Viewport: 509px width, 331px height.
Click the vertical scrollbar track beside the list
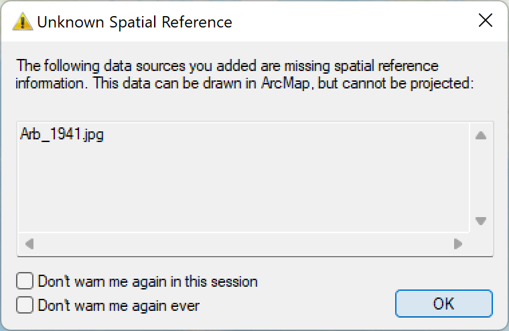[x=480, y=178]
